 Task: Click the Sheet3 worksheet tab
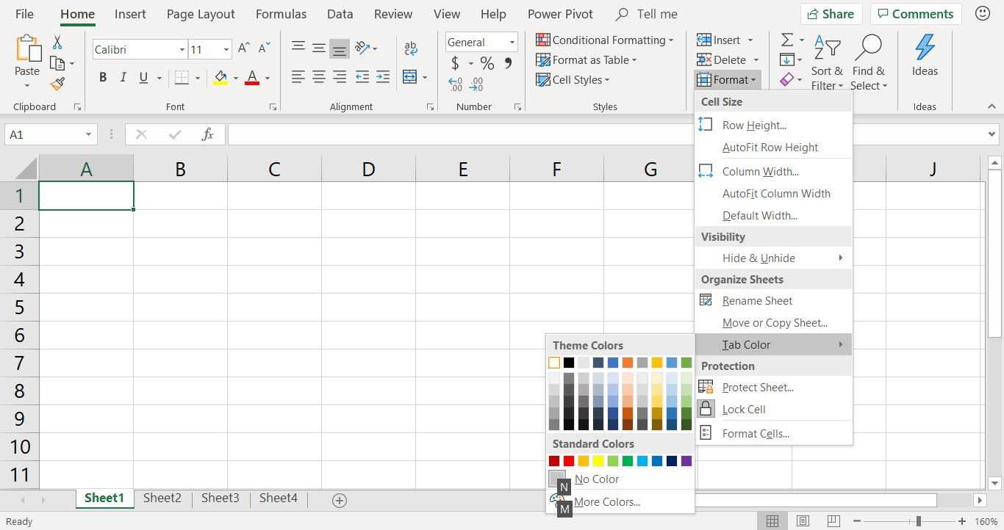220,498
